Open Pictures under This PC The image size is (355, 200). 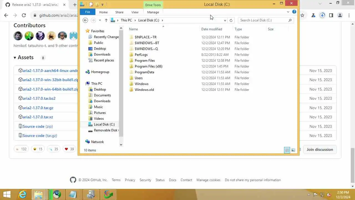click(100, 113)
